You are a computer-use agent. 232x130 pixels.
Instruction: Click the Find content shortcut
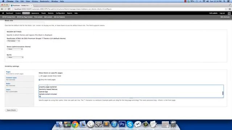[38, 17]
